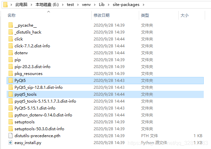Select the click-7.1.2.dist-info folder row
211x149 pixels.
(x=105, y=46)
